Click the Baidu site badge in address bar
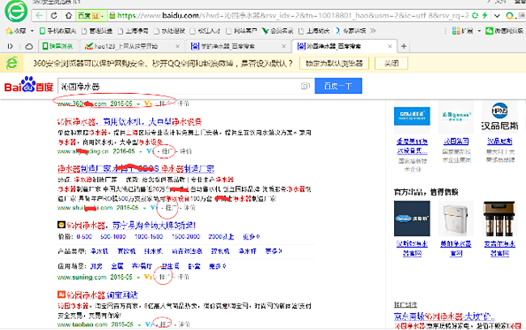This screenshot has width=526, height=330. [x=91, y=15]
